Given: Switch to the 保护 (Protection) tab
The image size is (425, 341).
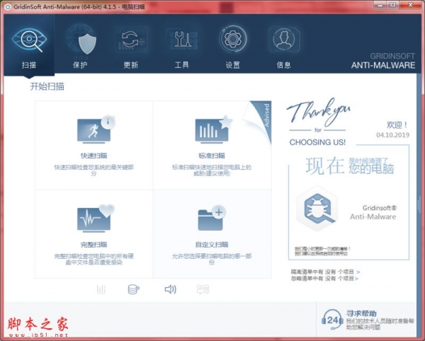Looking at the screenshot, I should point(80,45).
